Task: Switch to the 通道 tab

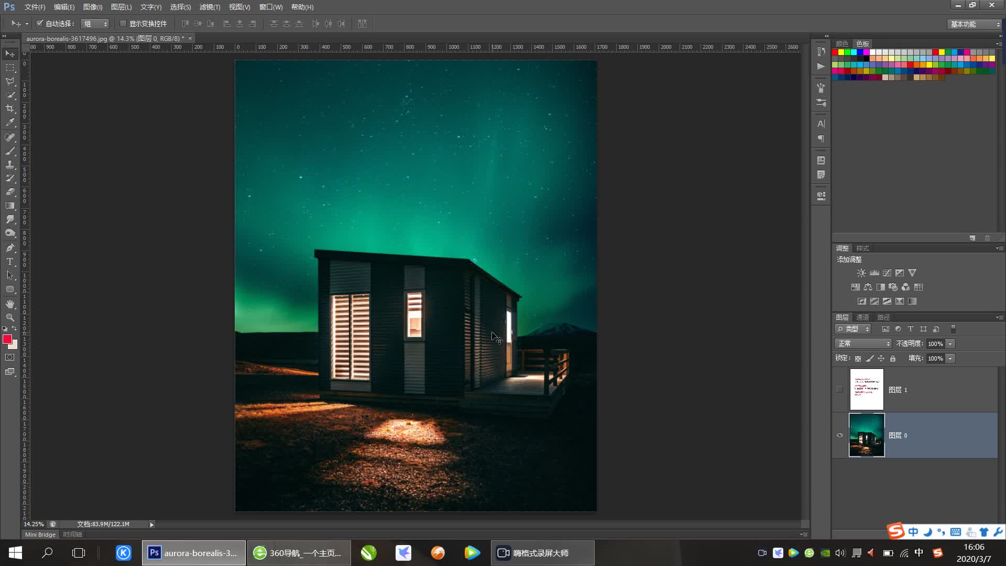Action: [x=862, y=317]
